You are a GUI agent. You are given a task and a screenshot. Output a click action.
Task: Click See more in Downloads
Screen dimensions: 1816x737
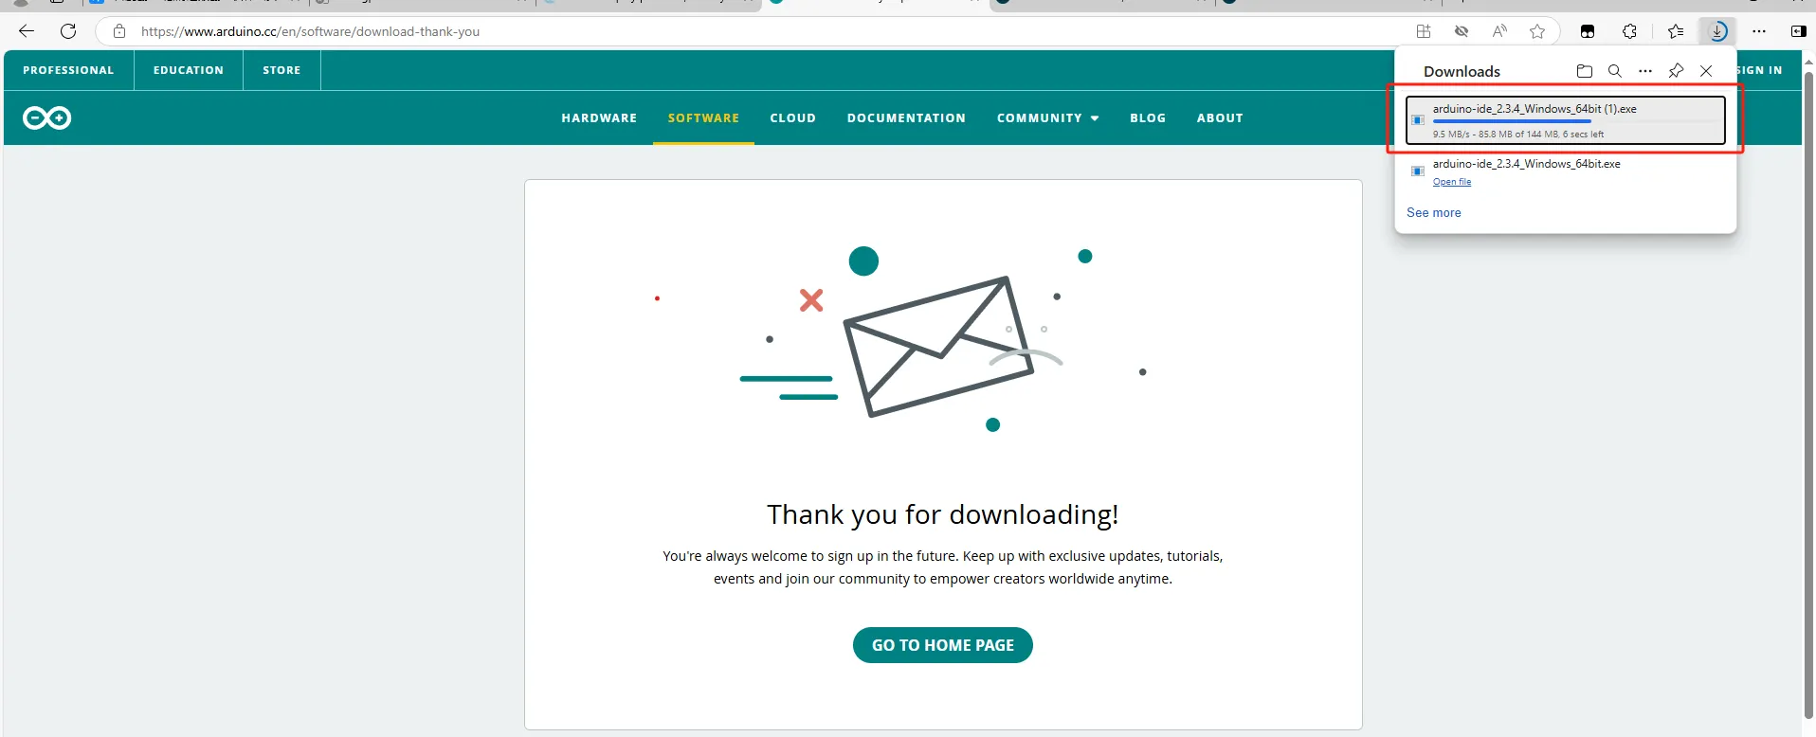(1433, 213)
